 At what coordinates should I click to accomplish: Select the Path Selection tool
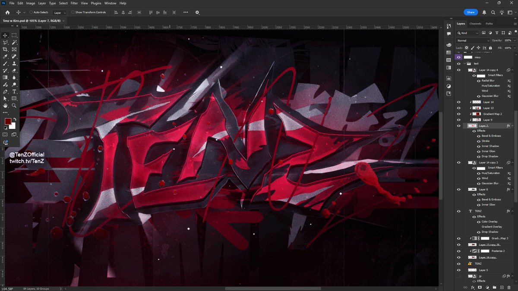(x=5, y=98)
